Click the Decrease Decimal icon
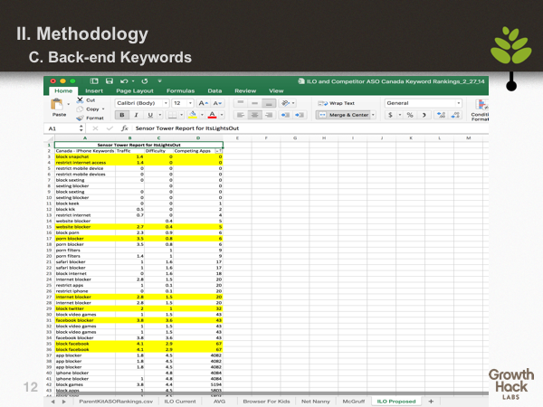Image resolution: width=543 pixels, height=407 pixels. tap(455, 115)
